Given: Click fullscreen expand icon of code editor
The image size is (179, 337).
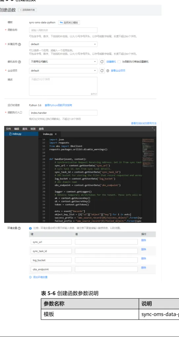Looking at the screenshot, I should (154, 129).
